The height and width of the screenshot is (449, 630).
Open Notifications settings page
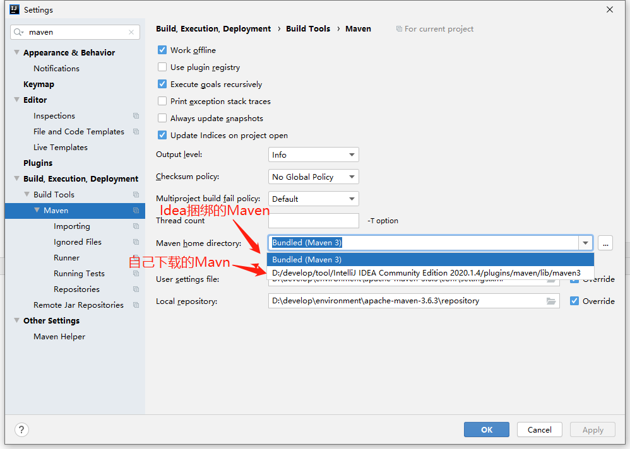(56, 69)
